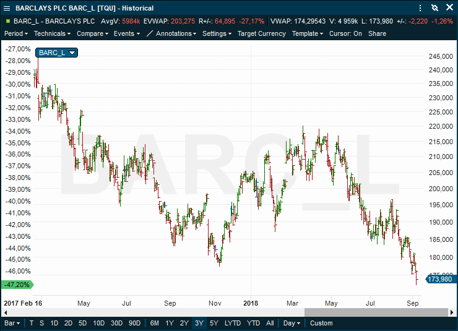This screenshot has width=458, height=331.
Task: Click the unlink window icon
Action: click(434, 8)
